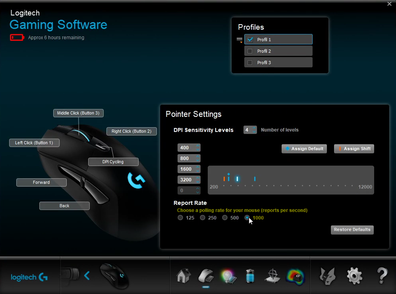Click the Right Click (Button 2) label
Screen dimensions: 396x294
point(131,131)
